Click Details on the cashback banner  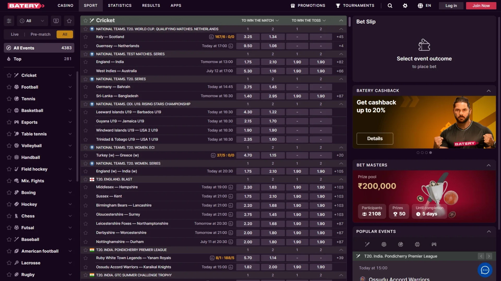[375, 138]
